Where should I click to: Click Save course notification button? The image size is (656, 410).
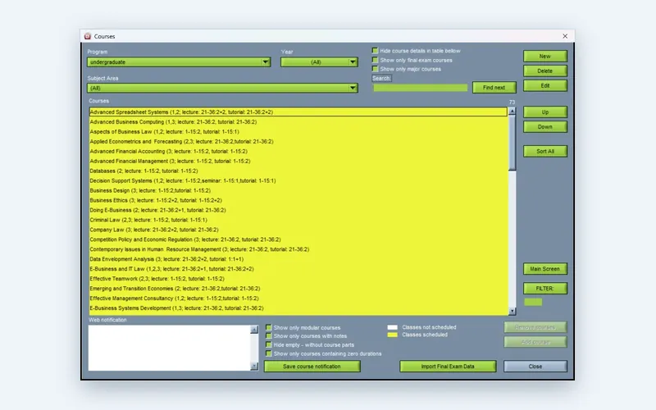pos(312,366)
